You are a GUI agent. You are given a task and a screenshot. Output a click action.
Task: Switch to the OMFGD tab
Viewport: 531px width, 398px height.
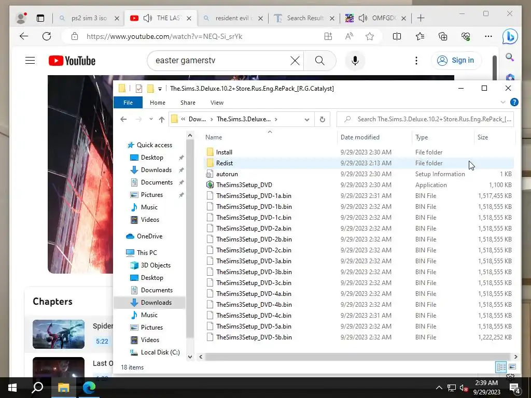click(x=376, y=18)
